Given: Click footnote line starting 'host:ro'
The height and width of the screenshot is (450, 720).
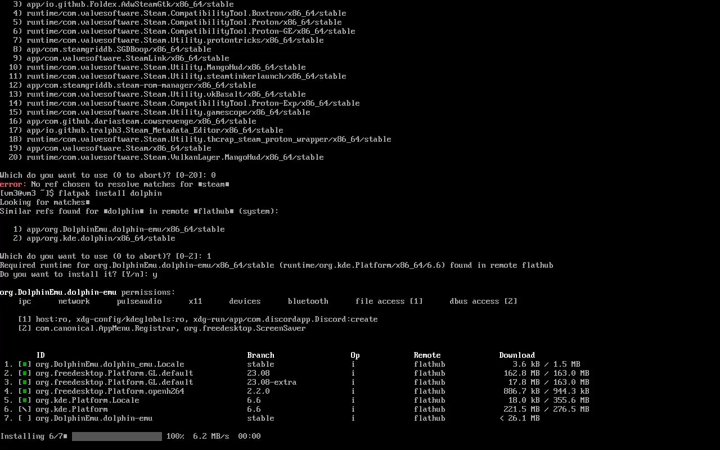Looking at the screenshot, I should click(x=198, y=319).
